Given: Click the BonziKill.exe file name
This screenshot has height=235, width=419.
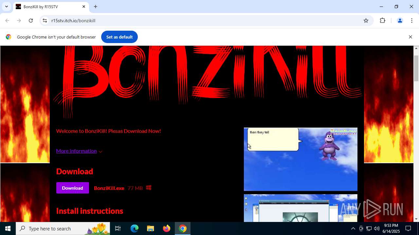Looking at the screenshot, I should pyautogui.click(x=109, y=188).
